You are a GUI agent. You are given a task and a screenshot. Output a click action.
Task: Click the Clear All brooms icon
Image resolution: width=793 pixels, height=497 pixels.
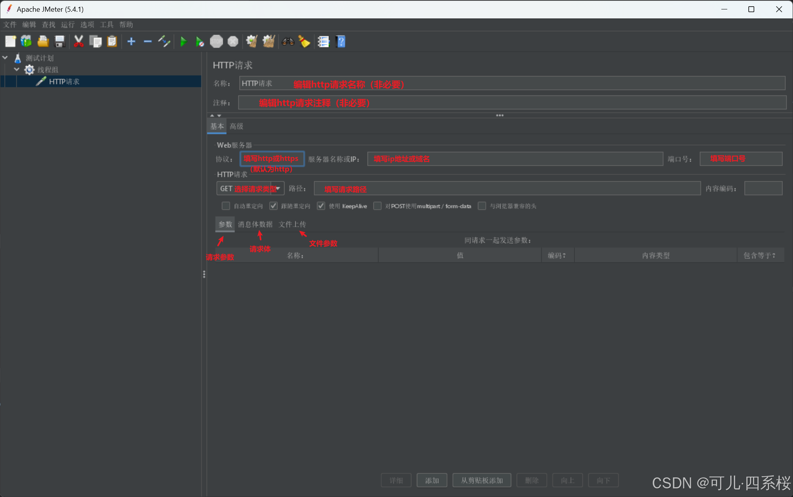pyautogui.click(x=269, y=42)
